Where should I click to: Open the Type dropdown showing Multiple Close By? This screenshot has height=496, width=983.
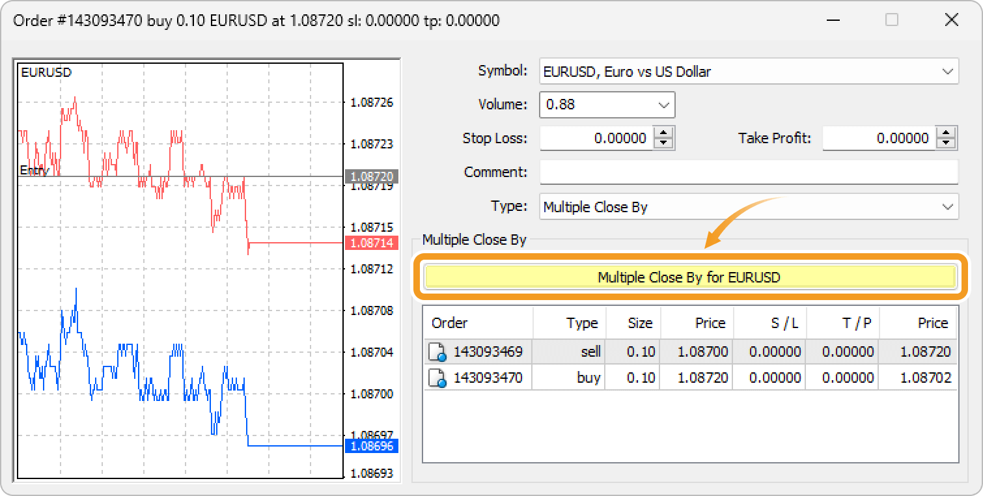click(x=947, y=207)
